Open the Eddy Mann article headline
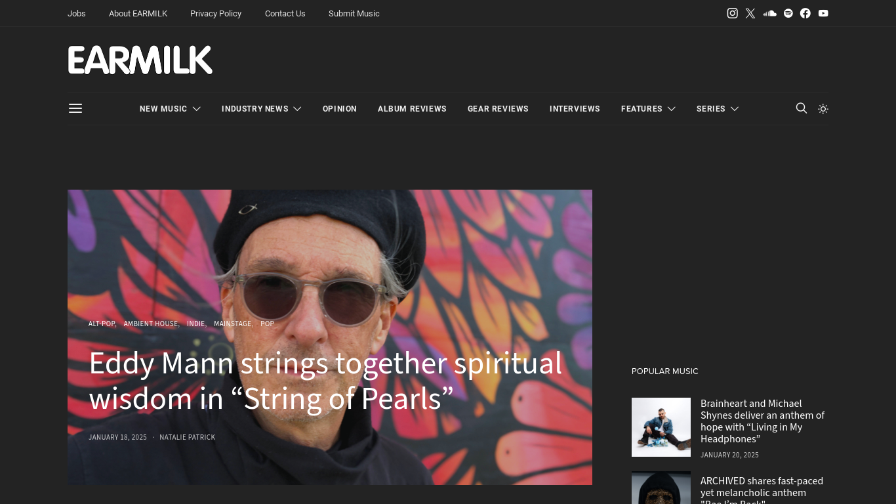This screenshot has height=504, width=896. tap(325, 381)
